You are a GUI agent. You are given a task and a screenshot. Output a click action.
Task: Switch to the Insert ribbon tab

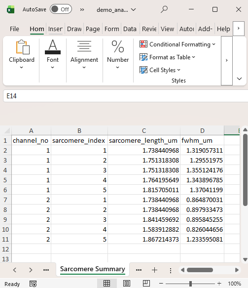pos(55,29)
